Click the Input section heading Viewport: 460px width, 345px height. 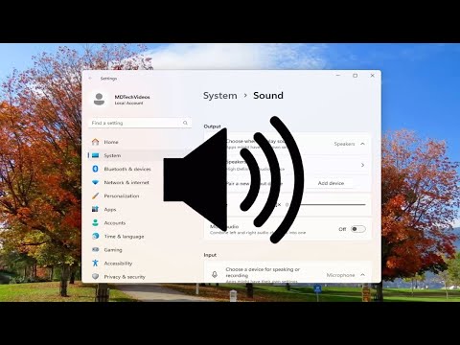pyautogui.click(x=210, y=255)
